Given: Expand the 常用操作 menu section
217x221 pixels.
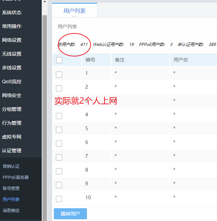Looking at the screenshot, I should 12,26.
